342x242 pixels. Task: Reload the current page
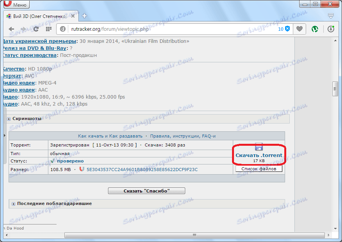coord(36,29)
